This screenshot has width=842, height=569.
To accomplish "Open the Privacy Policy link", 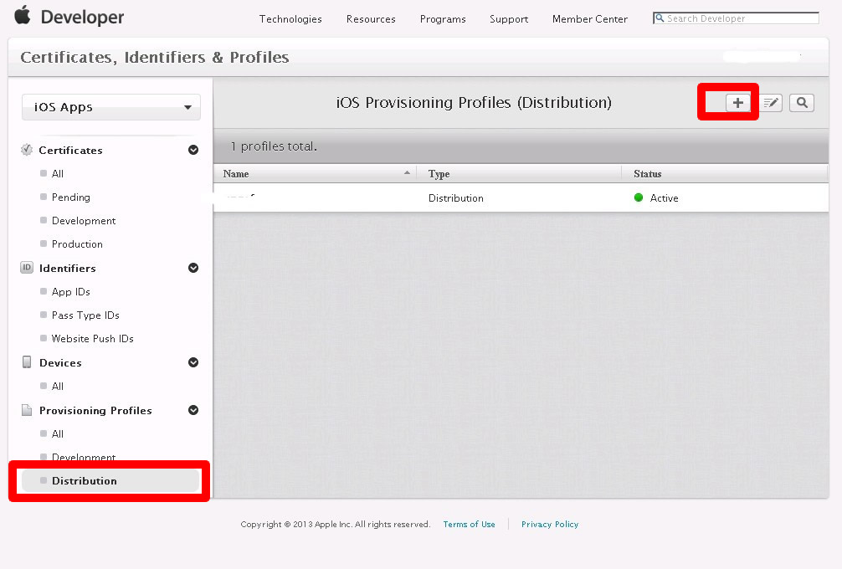I will pos(550,524).
